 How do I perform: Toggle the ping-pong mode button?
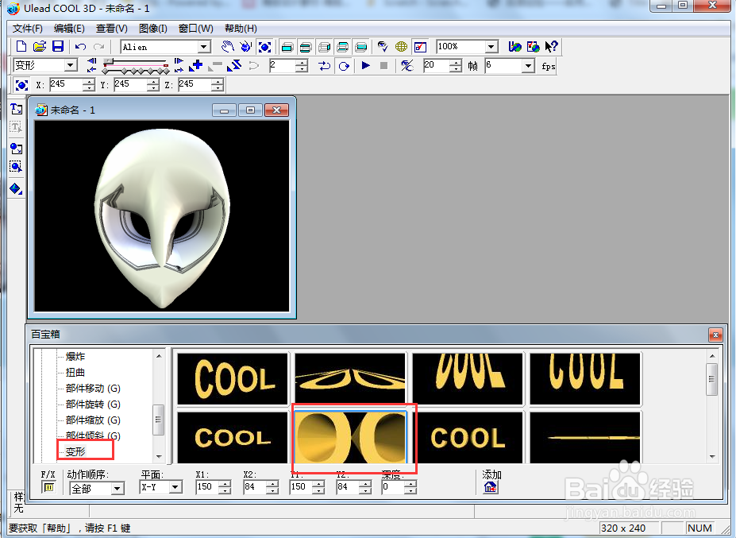[x=324, y=66]
